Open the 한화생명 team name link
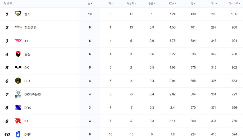The width and height of the screenshot is (243, 140). (30, 28)
